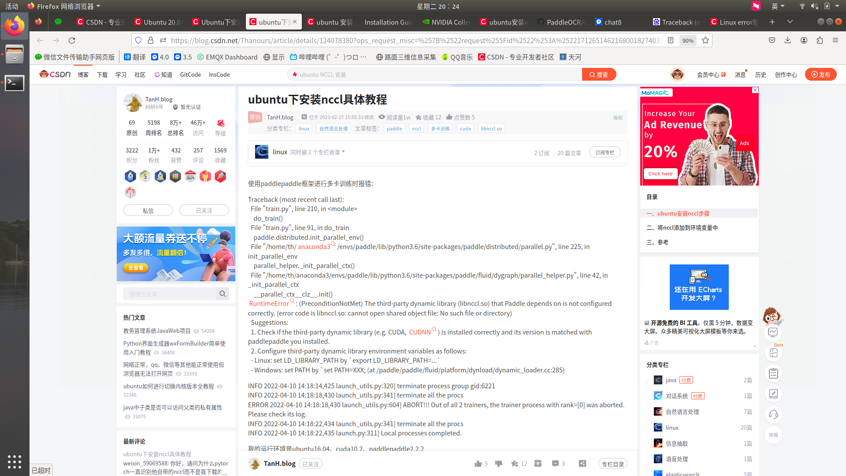This screenshot has width=846, height=476.
Task: Open the 英 input method dropdown
Action: point(778,6)
